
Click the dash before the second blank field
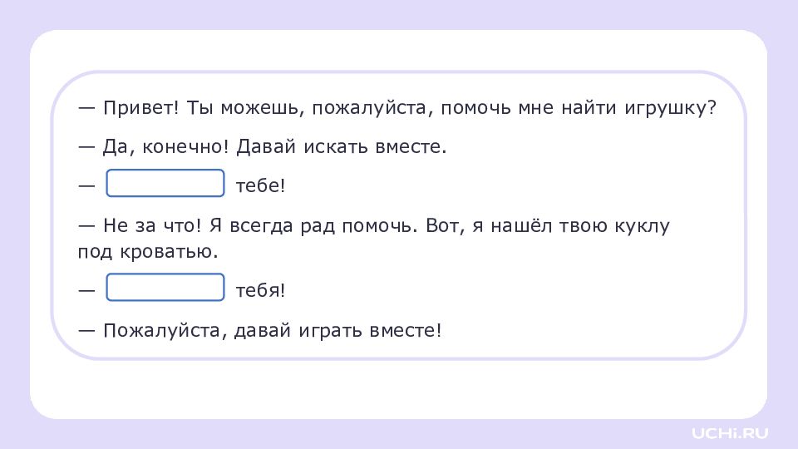(x=86, y=291)
